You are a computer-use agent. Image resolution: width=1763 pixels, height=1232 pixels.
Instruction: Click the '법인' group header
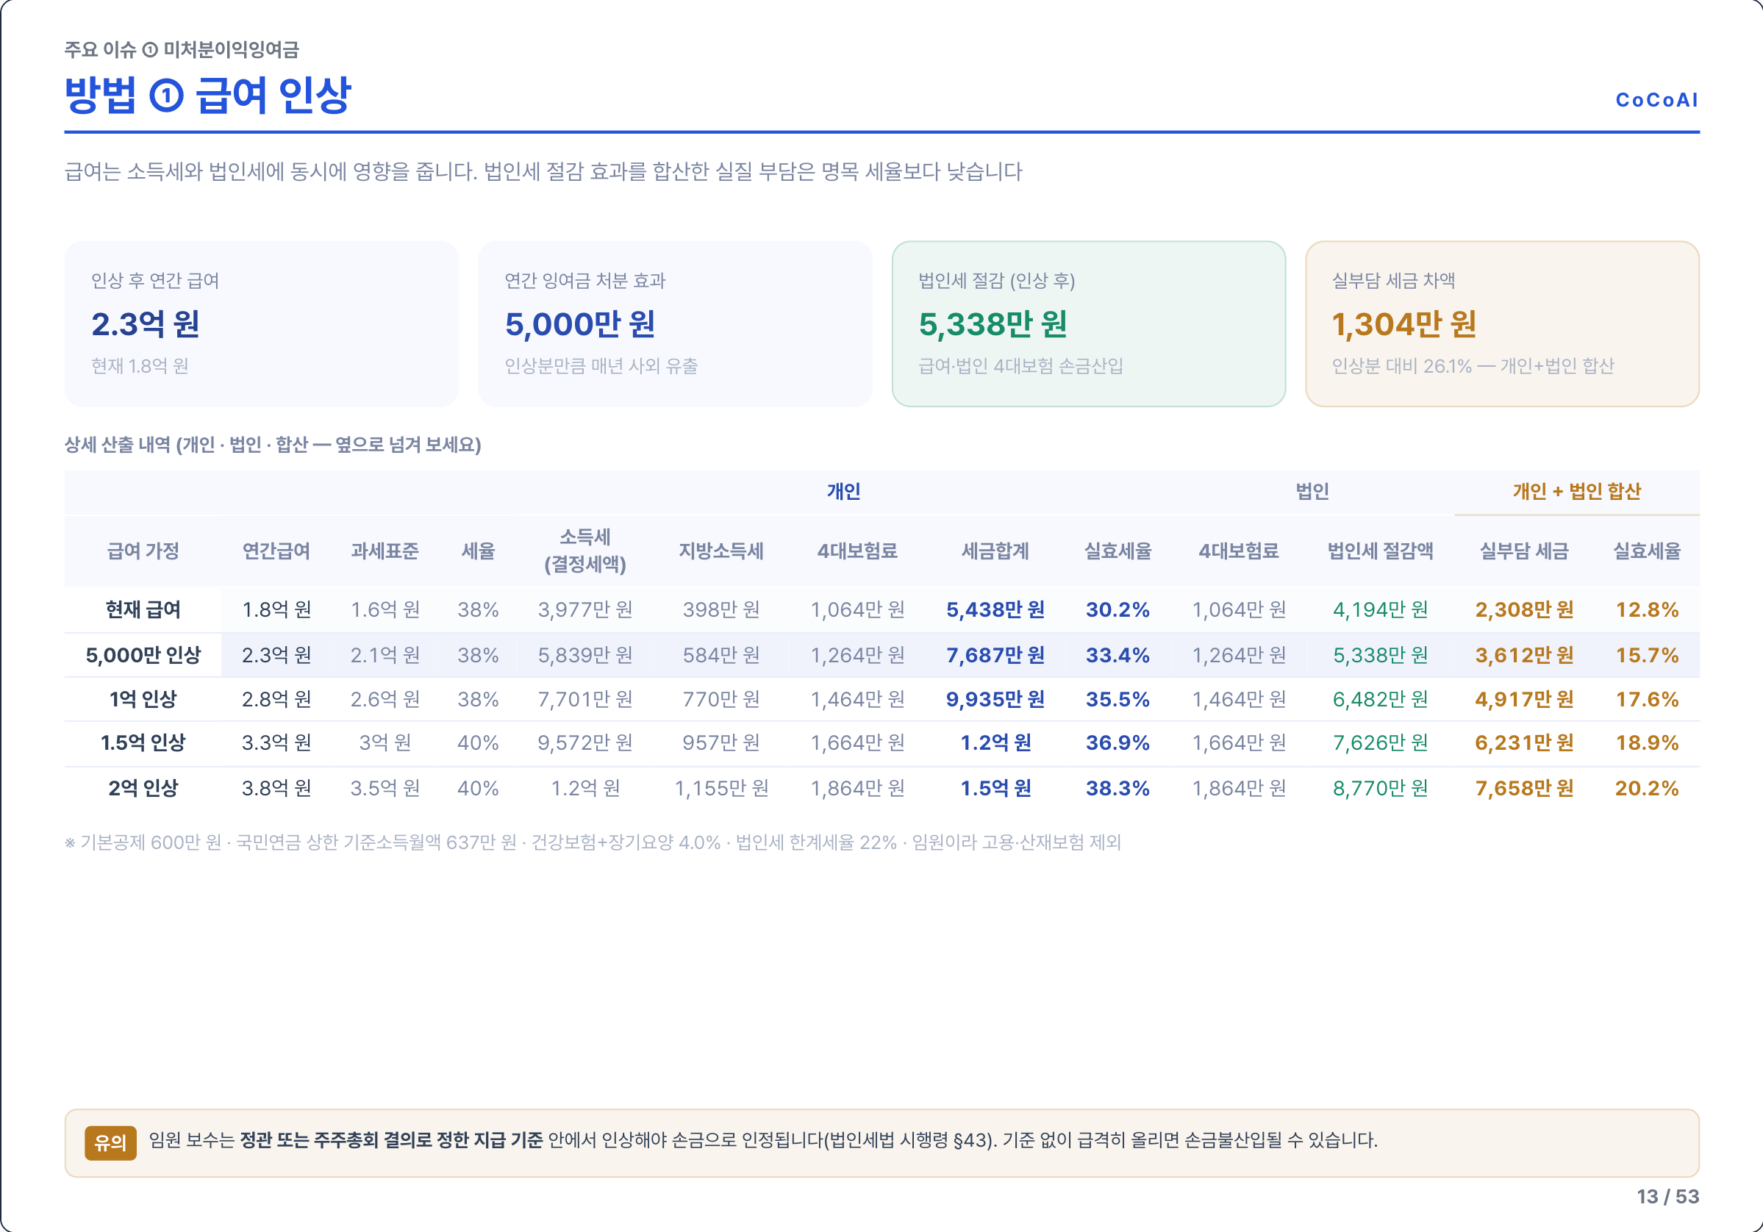(1312, 491)
